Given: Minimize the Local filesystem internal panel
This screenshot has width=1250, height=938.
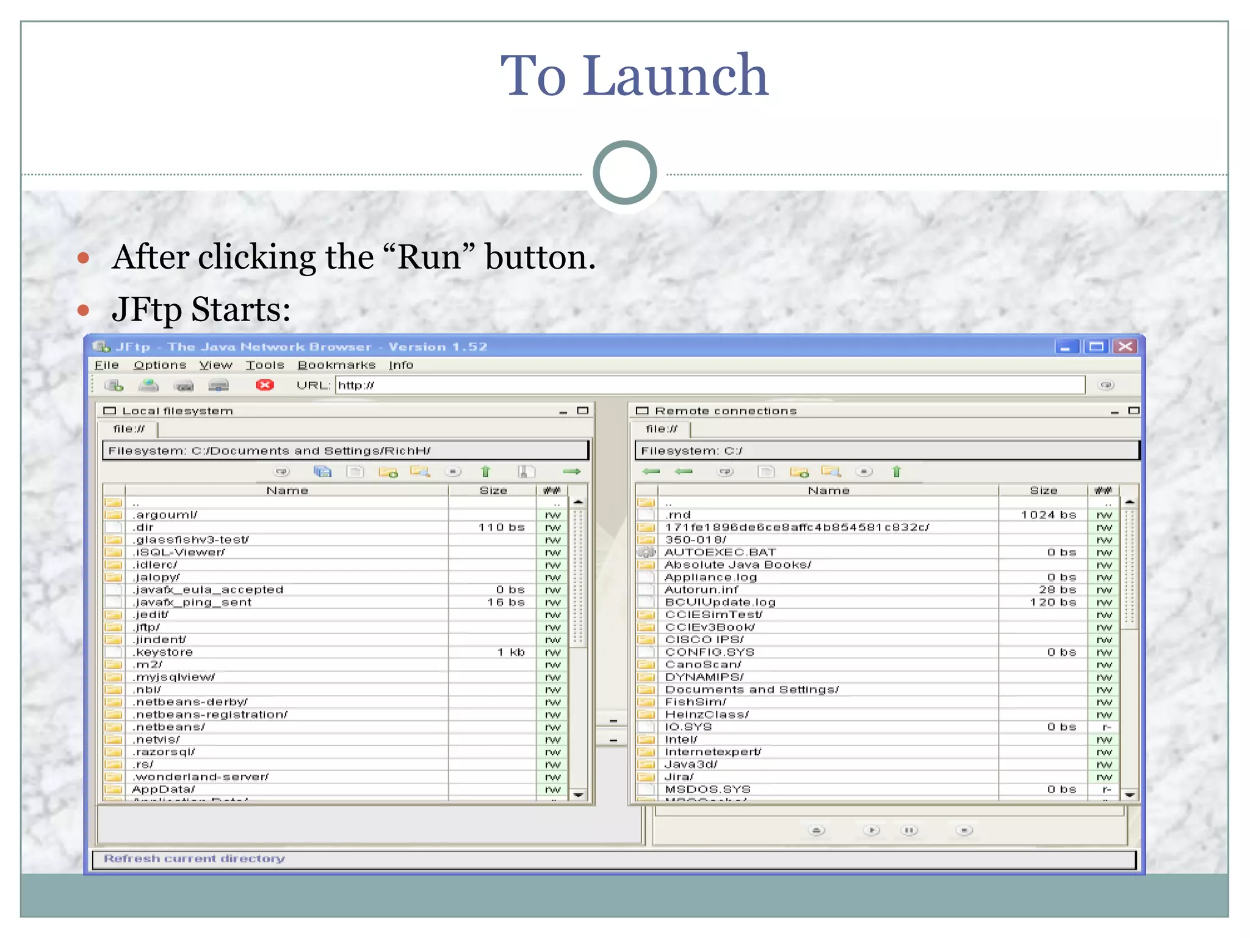Looking at the screenshot, I should tap(563, 412).
